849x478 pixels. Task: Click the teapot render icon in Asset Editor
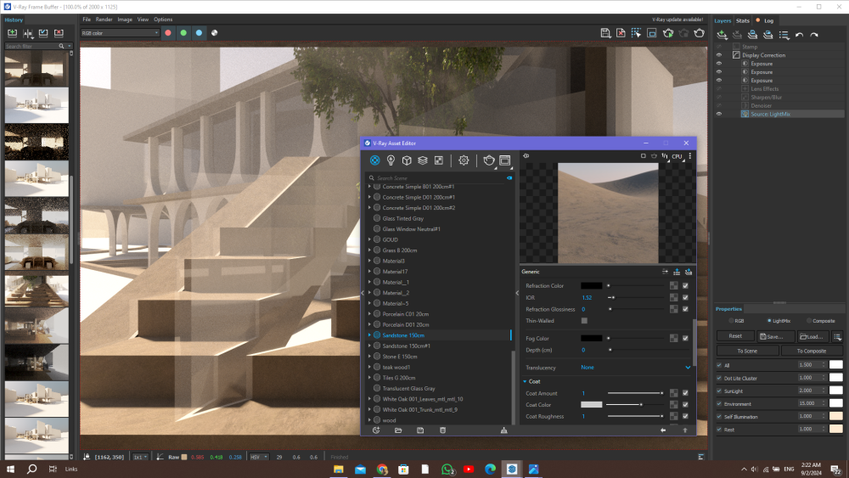coord(489,160)
